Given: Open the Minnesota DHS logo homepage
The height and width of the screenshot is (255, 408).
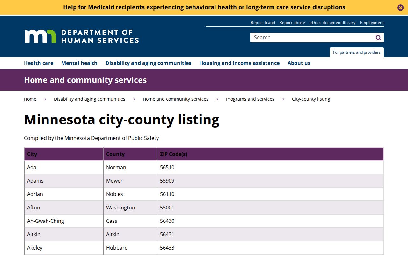Looking at the screenshot, I should 82,36.
